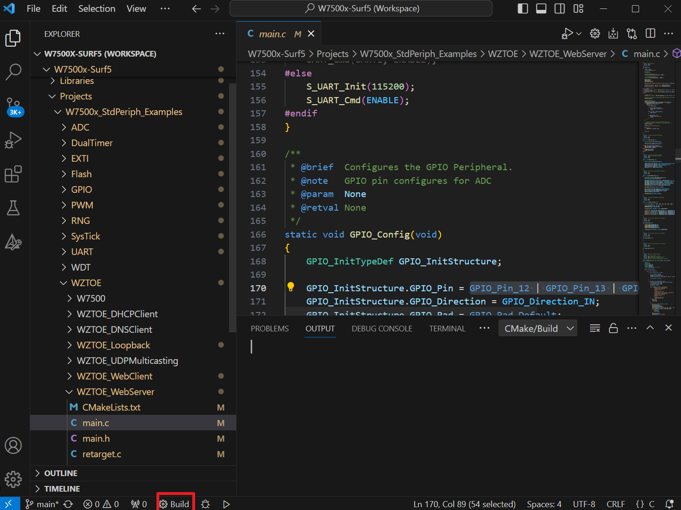Change Spaces: 4 indentation setting

[x=544, y=504]
